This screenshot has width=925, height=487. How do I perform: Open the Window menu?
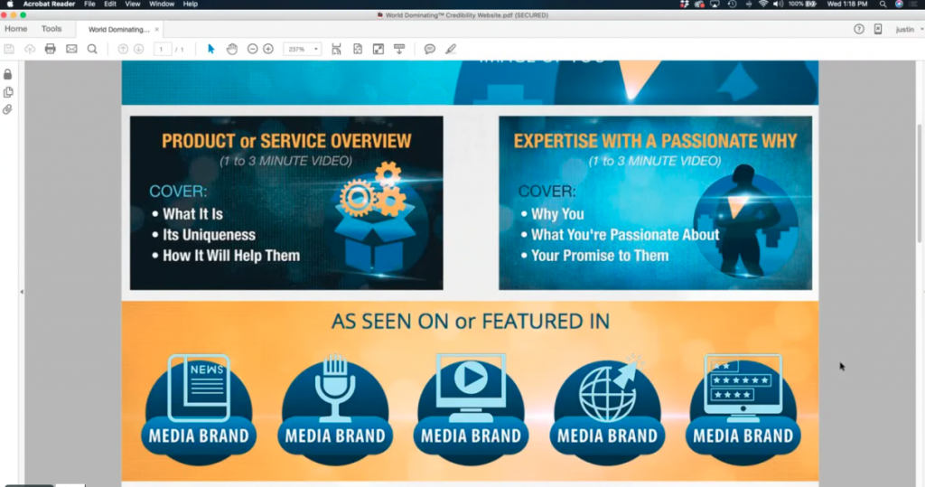pos(162,5)
